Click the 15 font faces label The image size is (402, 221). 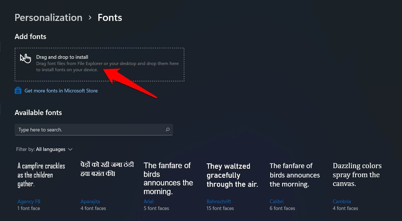coord(220,208)
